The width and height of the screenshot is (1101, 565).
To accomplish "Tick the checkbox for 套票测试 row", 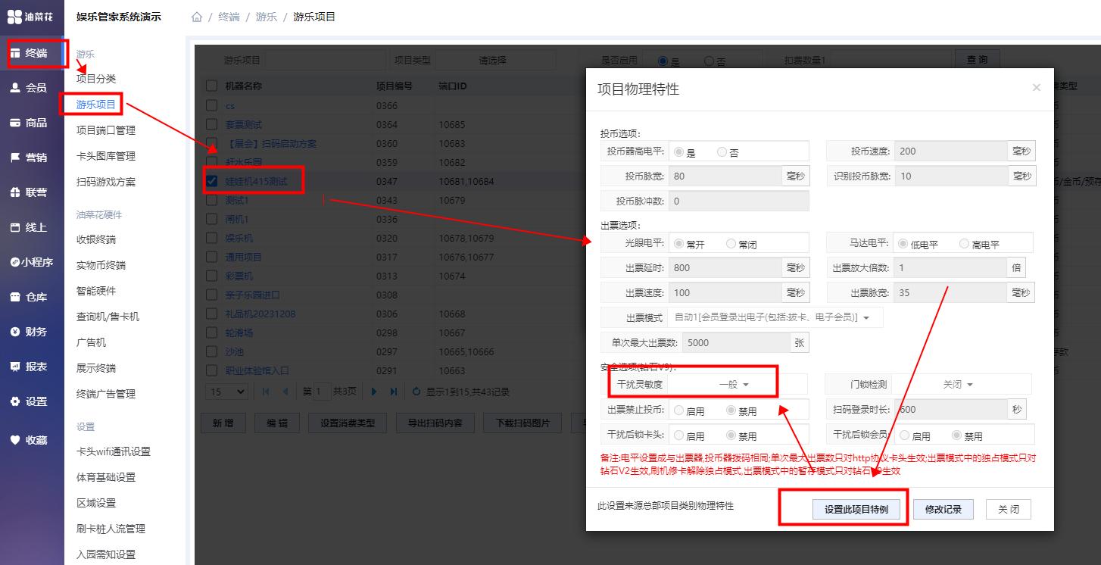I will pyautogui.click(x=212, y=124).
